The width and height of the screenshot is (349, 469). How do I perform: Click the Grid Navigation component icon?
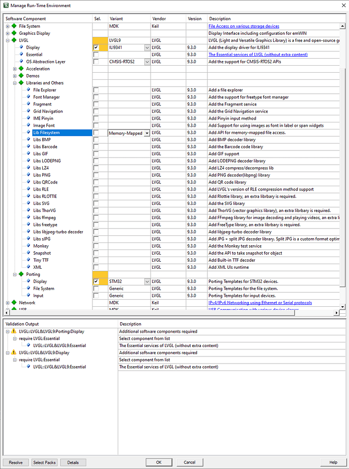pyautogui.click(x=29, y=111)
